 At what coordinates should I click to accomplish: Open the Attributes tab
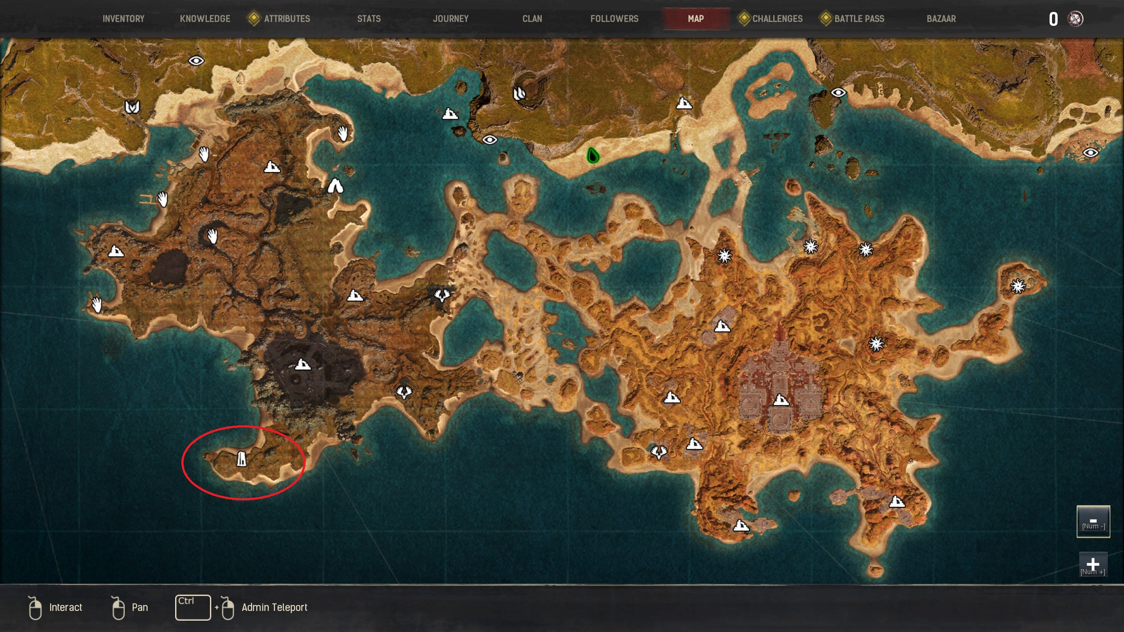287,19
